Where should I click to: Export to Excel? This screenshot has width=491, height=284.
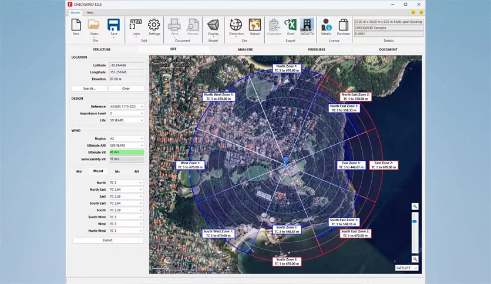coord(291,27)
